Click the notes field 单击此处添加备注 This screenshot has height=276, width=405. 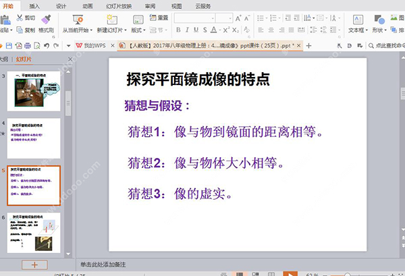(103, 265)
